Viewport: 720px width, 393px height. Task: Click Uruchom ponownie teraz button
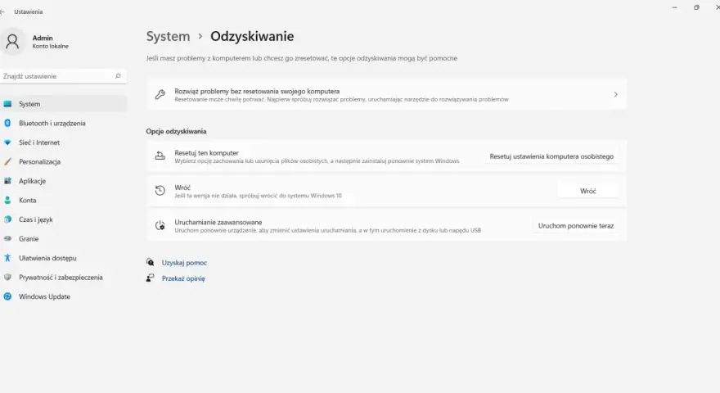pos(576,226)
